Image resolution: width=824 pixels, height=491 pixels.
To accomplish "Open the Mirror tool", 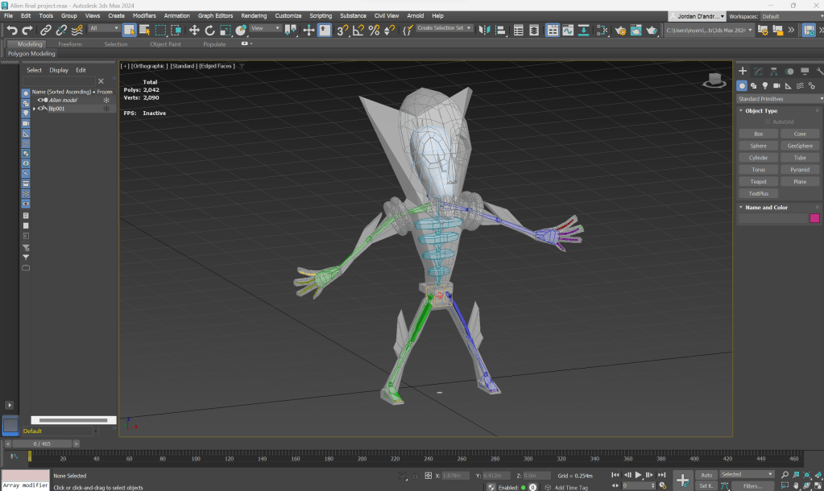I will tap(485, 30).
